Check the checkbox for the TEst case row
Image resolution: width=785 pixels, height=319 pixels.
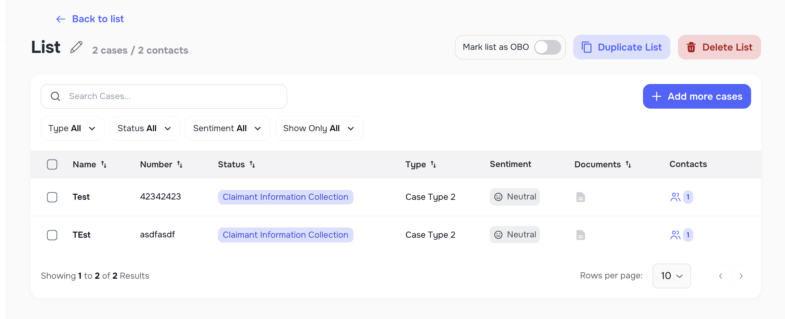(52, 235)
